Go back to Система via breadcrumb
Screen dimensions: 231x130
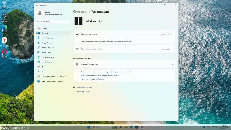point(80,12)
